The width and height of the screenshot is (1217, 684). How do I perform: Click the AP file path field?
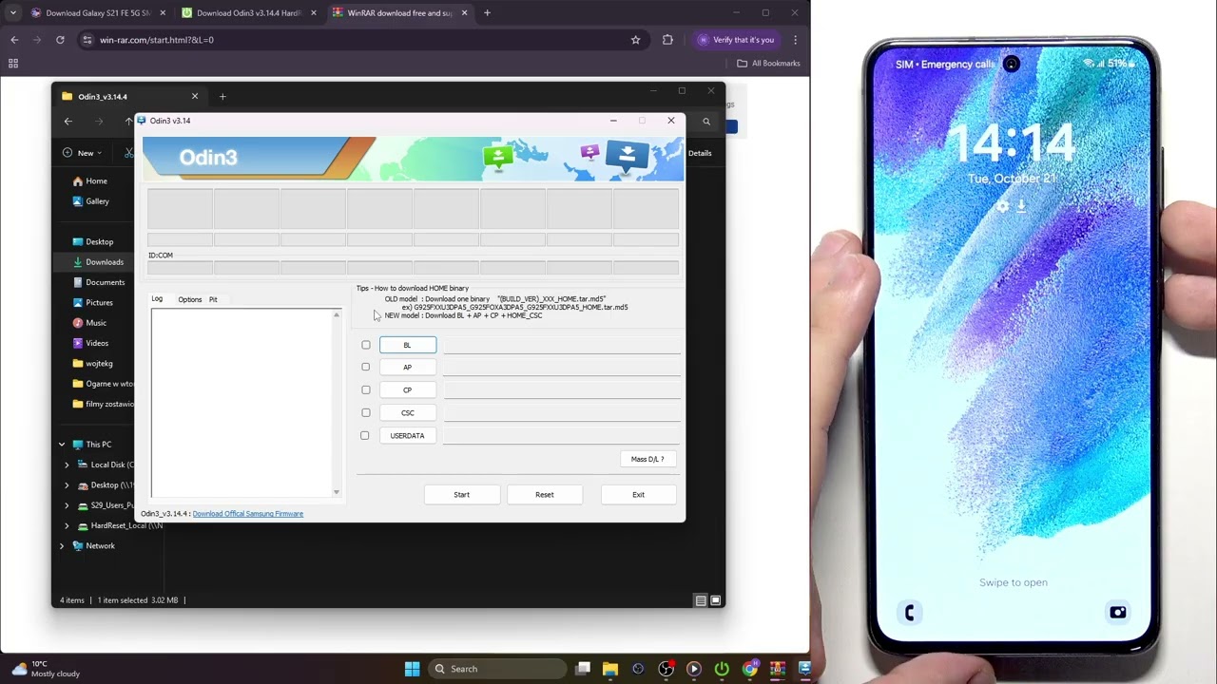coord(562,367)
